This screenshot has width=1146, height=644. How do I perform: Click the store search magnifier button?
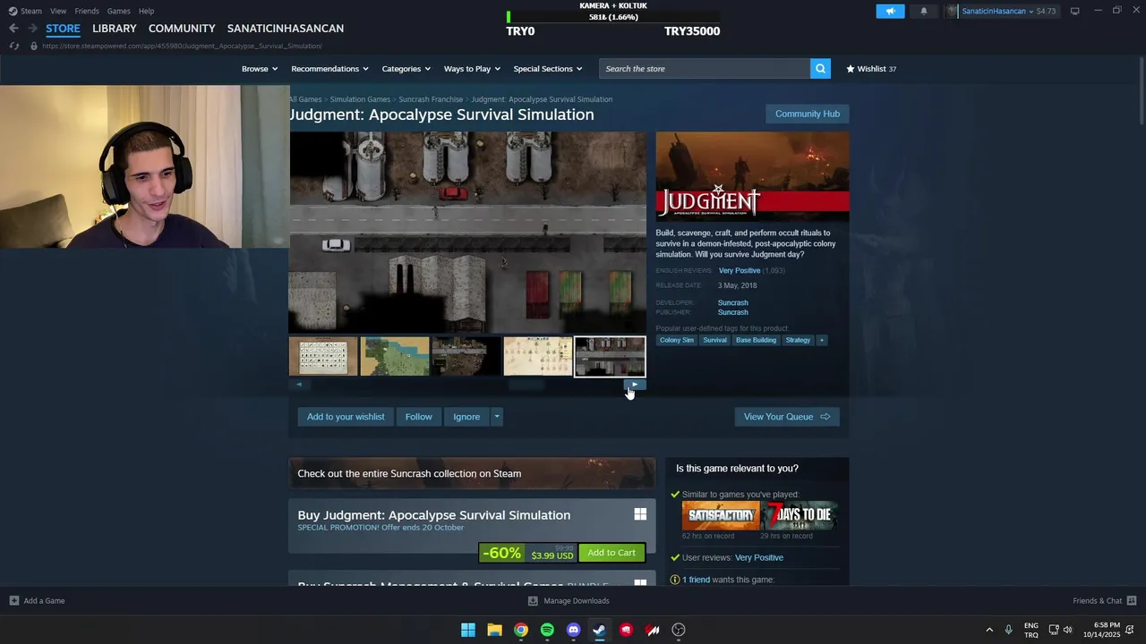[x=820, y=69]
